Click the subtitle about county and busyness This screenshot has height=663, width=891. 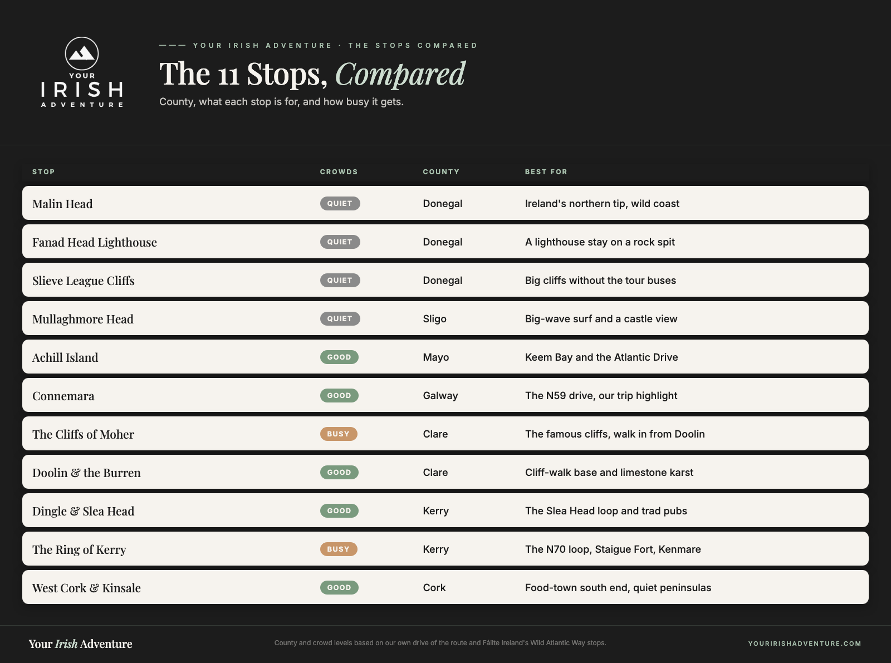pyautogui.click(x=281, y=102)
